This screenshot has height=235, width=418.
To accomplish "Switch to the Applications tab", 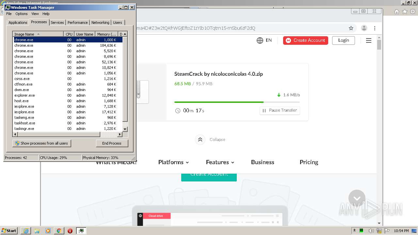I will click(18, 23).
